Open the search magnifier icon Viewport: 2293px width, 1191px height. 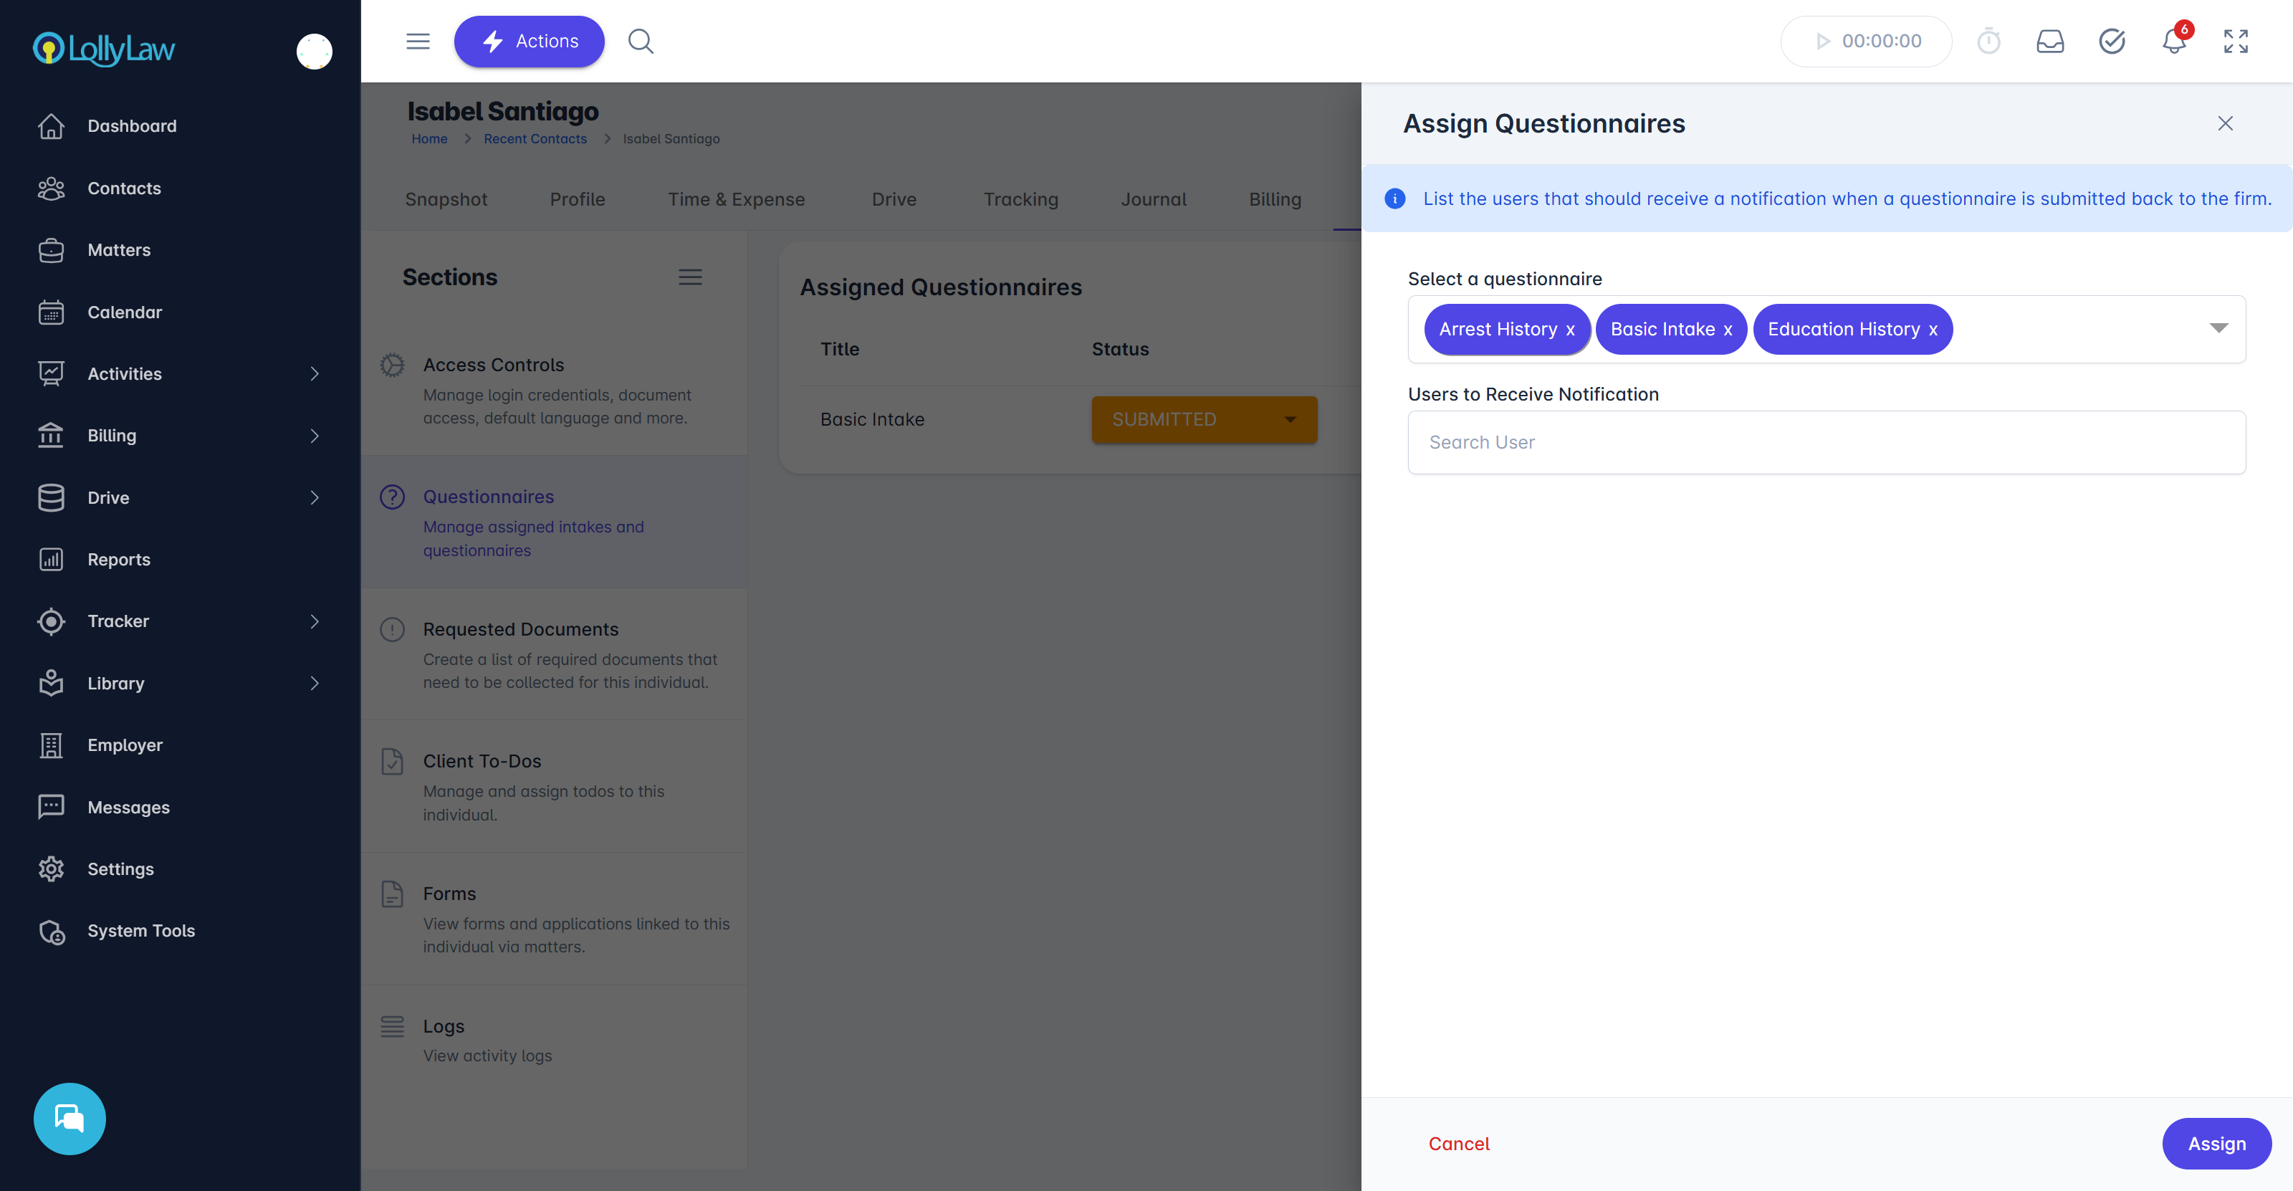640,42
